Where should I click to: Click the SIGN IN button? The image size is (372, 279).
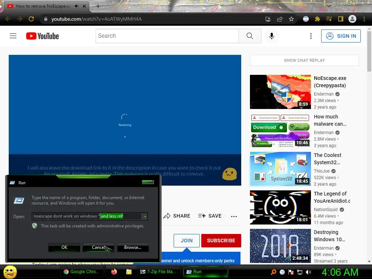coord(341,36)
